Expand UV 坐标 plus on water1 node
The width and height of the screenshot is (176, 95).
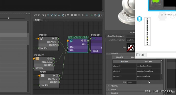tap(41, 85)
